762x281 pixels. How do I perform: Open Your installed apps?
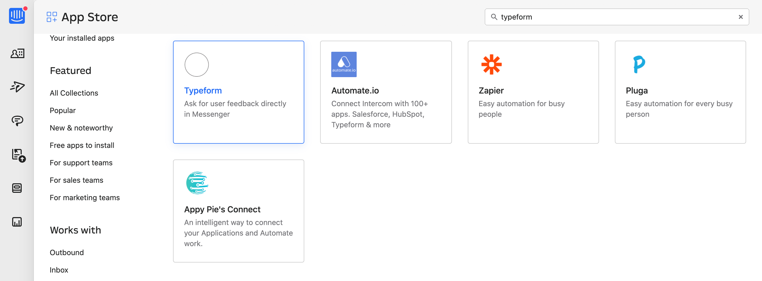click(x=82, y=38)
